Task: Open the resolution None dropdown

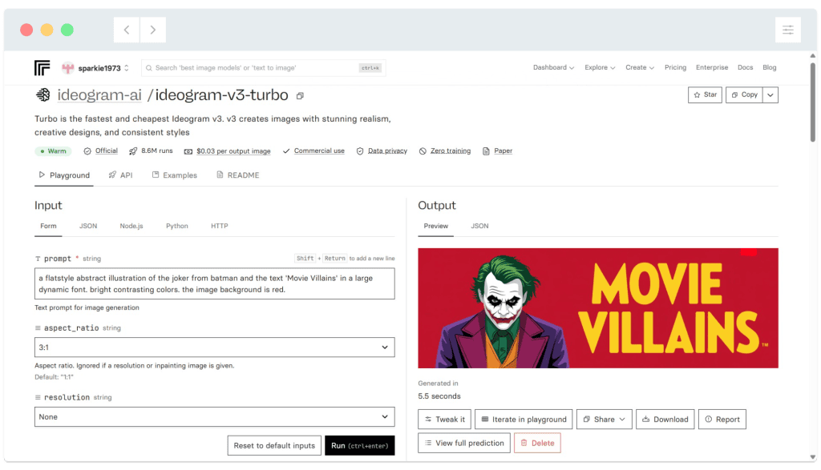Action: 215,416
